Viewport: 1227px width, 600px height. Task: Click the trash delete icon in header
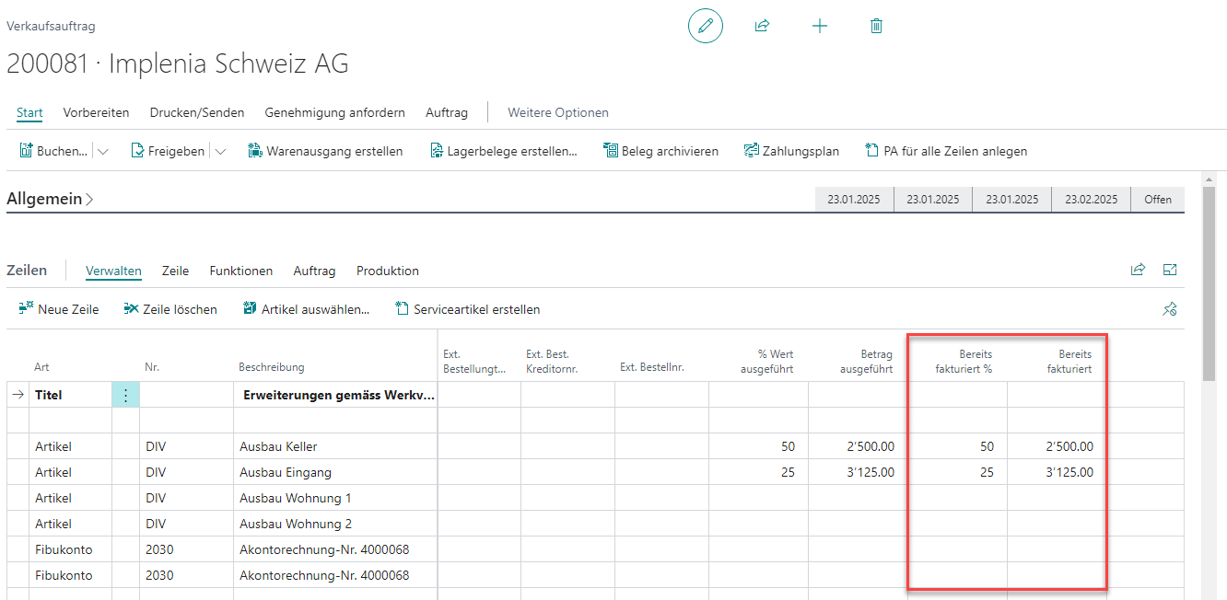(x=876, y=26)
